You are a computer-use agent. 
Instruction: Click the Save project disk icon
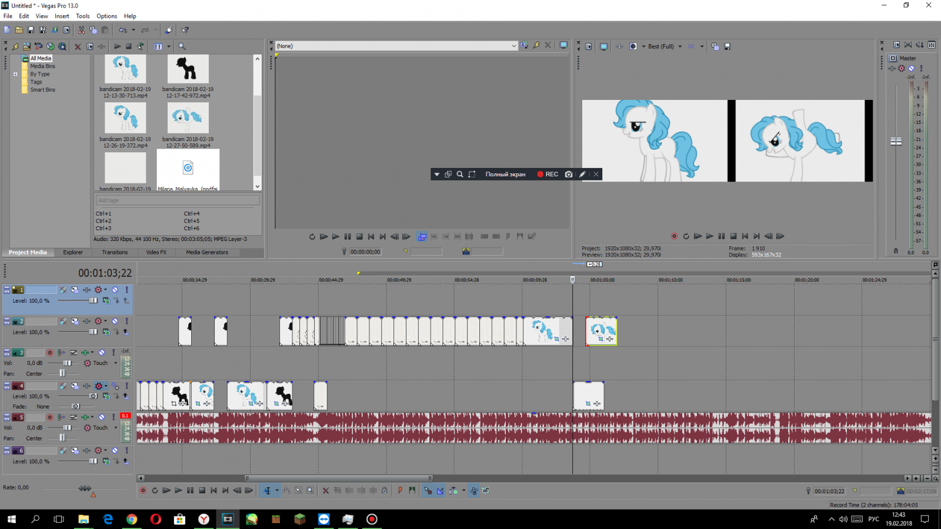(x=31, y=30)
